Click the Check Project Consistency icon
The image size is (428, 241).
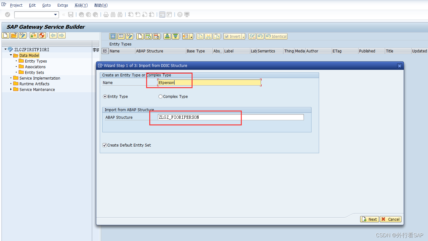click(x=33, y=35)
